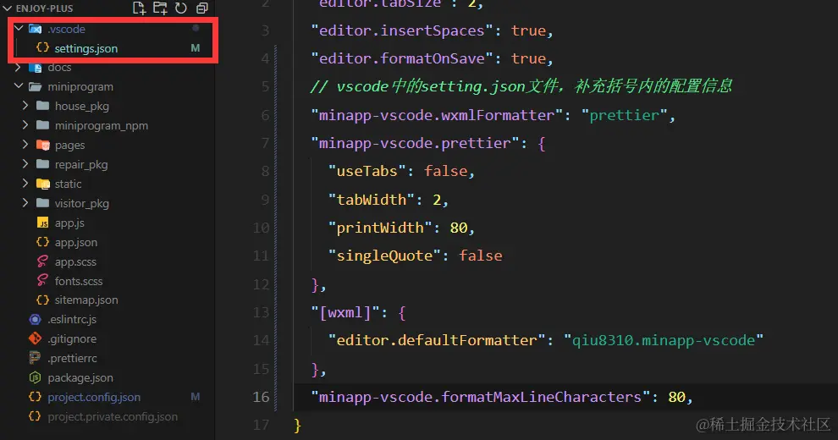Open the fonts.scss file
Image resolution: width=838 pixels, height=440 pixels.
tap(79, 281)
